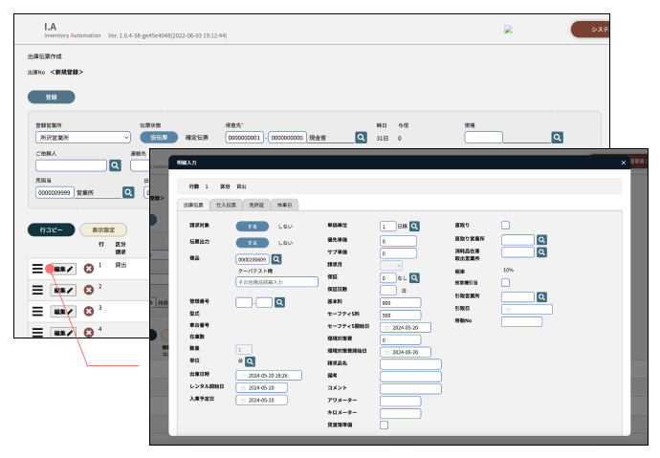The width and height of the screenshot is (660, 458).
Task: Set 請求対象 to しない
Action: [285, 227]
